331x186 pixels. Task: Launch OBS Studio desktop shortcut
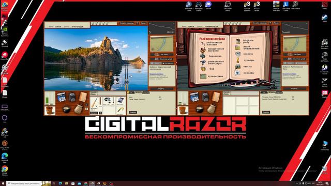point(228,6)
